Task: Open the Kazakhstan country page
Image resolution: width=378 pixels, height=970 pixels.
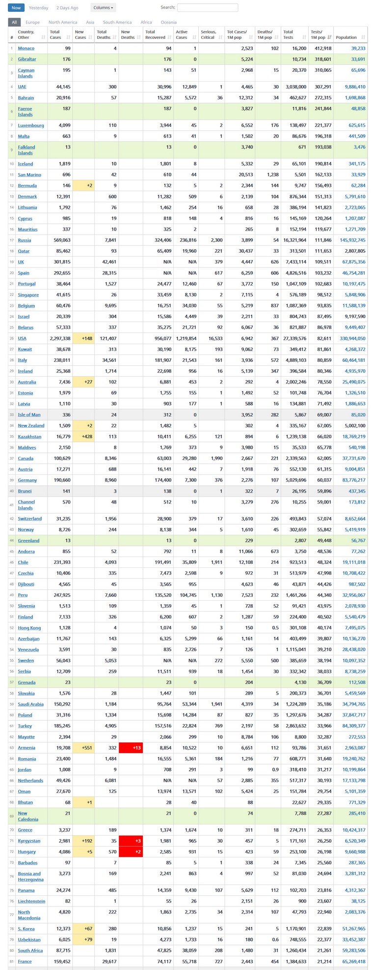Action: click(x=29, y=437)
